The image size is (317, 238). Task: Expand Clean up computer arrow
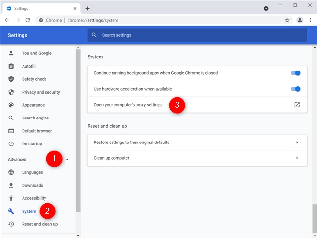(x=297, y=158)
